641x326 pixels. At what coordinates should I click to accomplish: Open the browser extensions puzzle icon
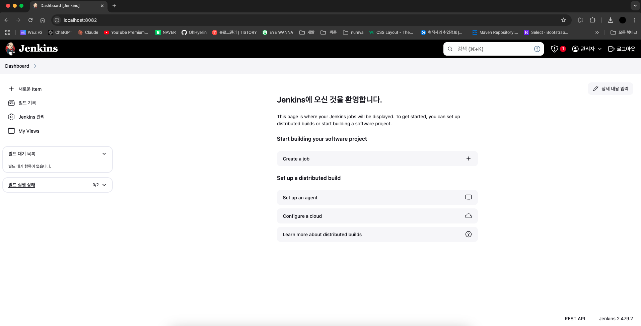pyautogui.click(x=592, y=20)
